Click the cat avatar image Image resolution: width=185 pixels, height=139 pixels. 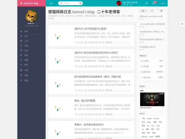tap(32, 16)
